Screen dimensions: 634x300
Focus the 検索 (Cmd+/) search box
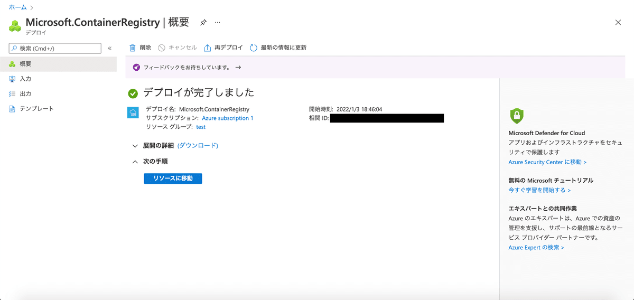click(55, 48)
